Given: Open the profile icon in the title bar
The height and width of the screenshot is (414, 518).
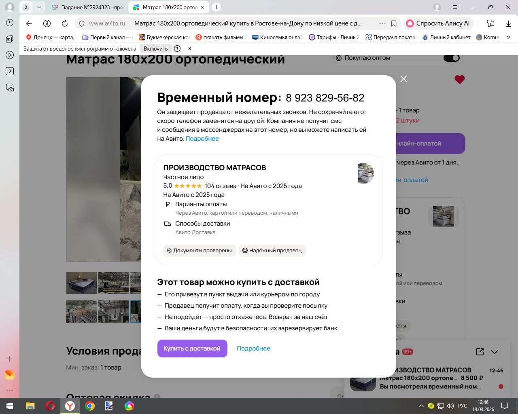Looking at the screenshot, I should [x=437, y=7].
